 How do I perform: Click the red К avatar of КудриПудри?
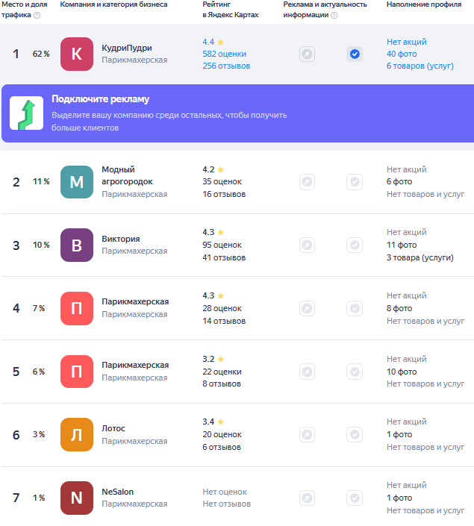[77, 54]
